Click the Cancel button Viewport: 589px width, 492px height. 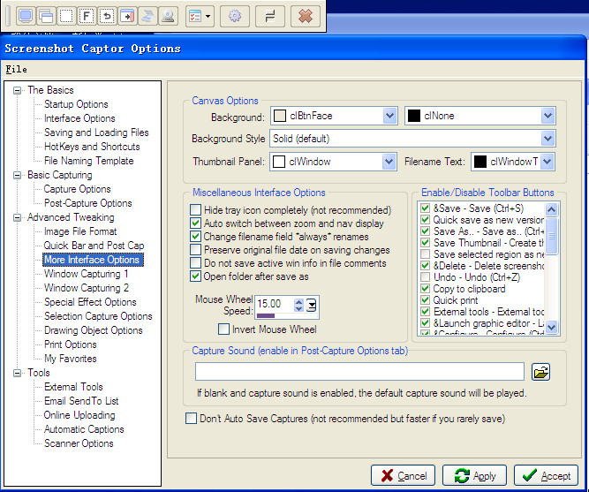[403, 475]
